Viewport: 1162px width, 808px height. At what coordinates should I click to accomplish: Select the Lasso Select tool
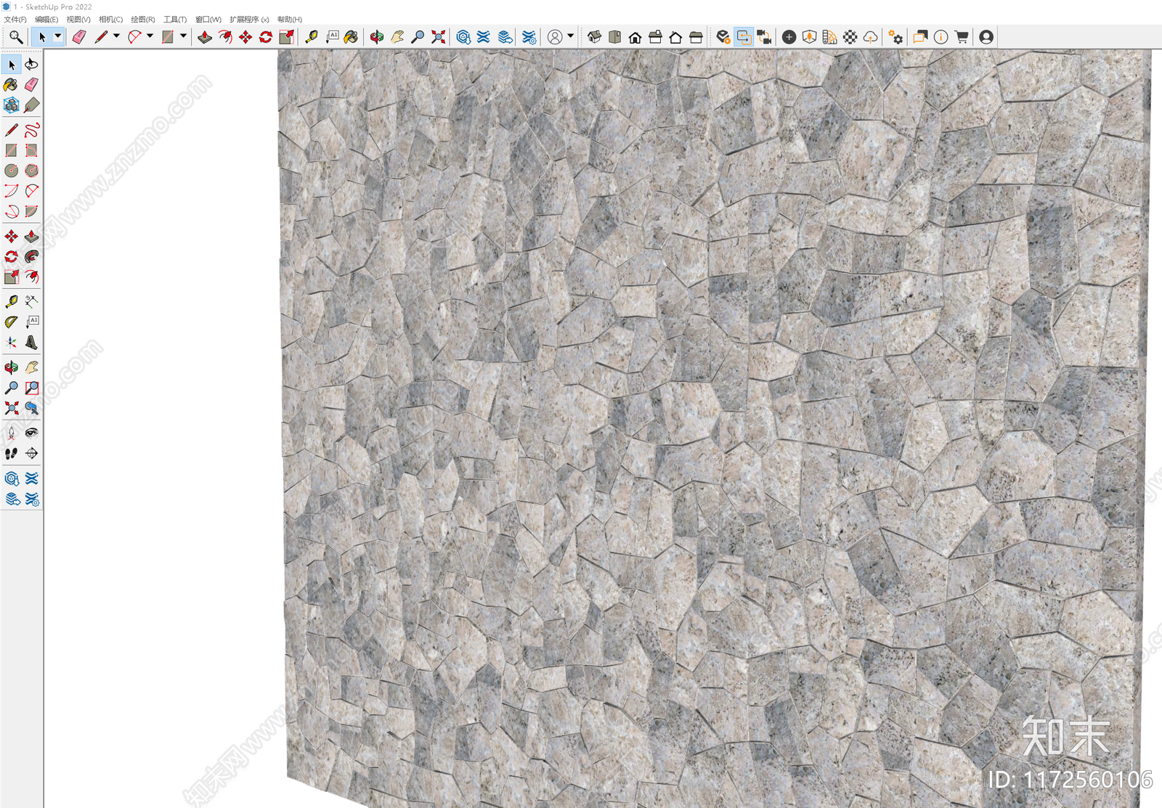[x=31, y=65]
